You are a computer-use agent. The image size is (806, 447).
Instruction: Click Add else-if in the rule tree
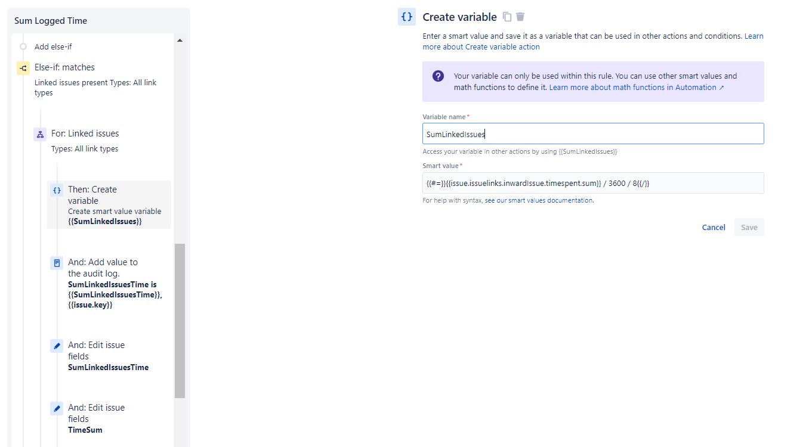point(53,46)
